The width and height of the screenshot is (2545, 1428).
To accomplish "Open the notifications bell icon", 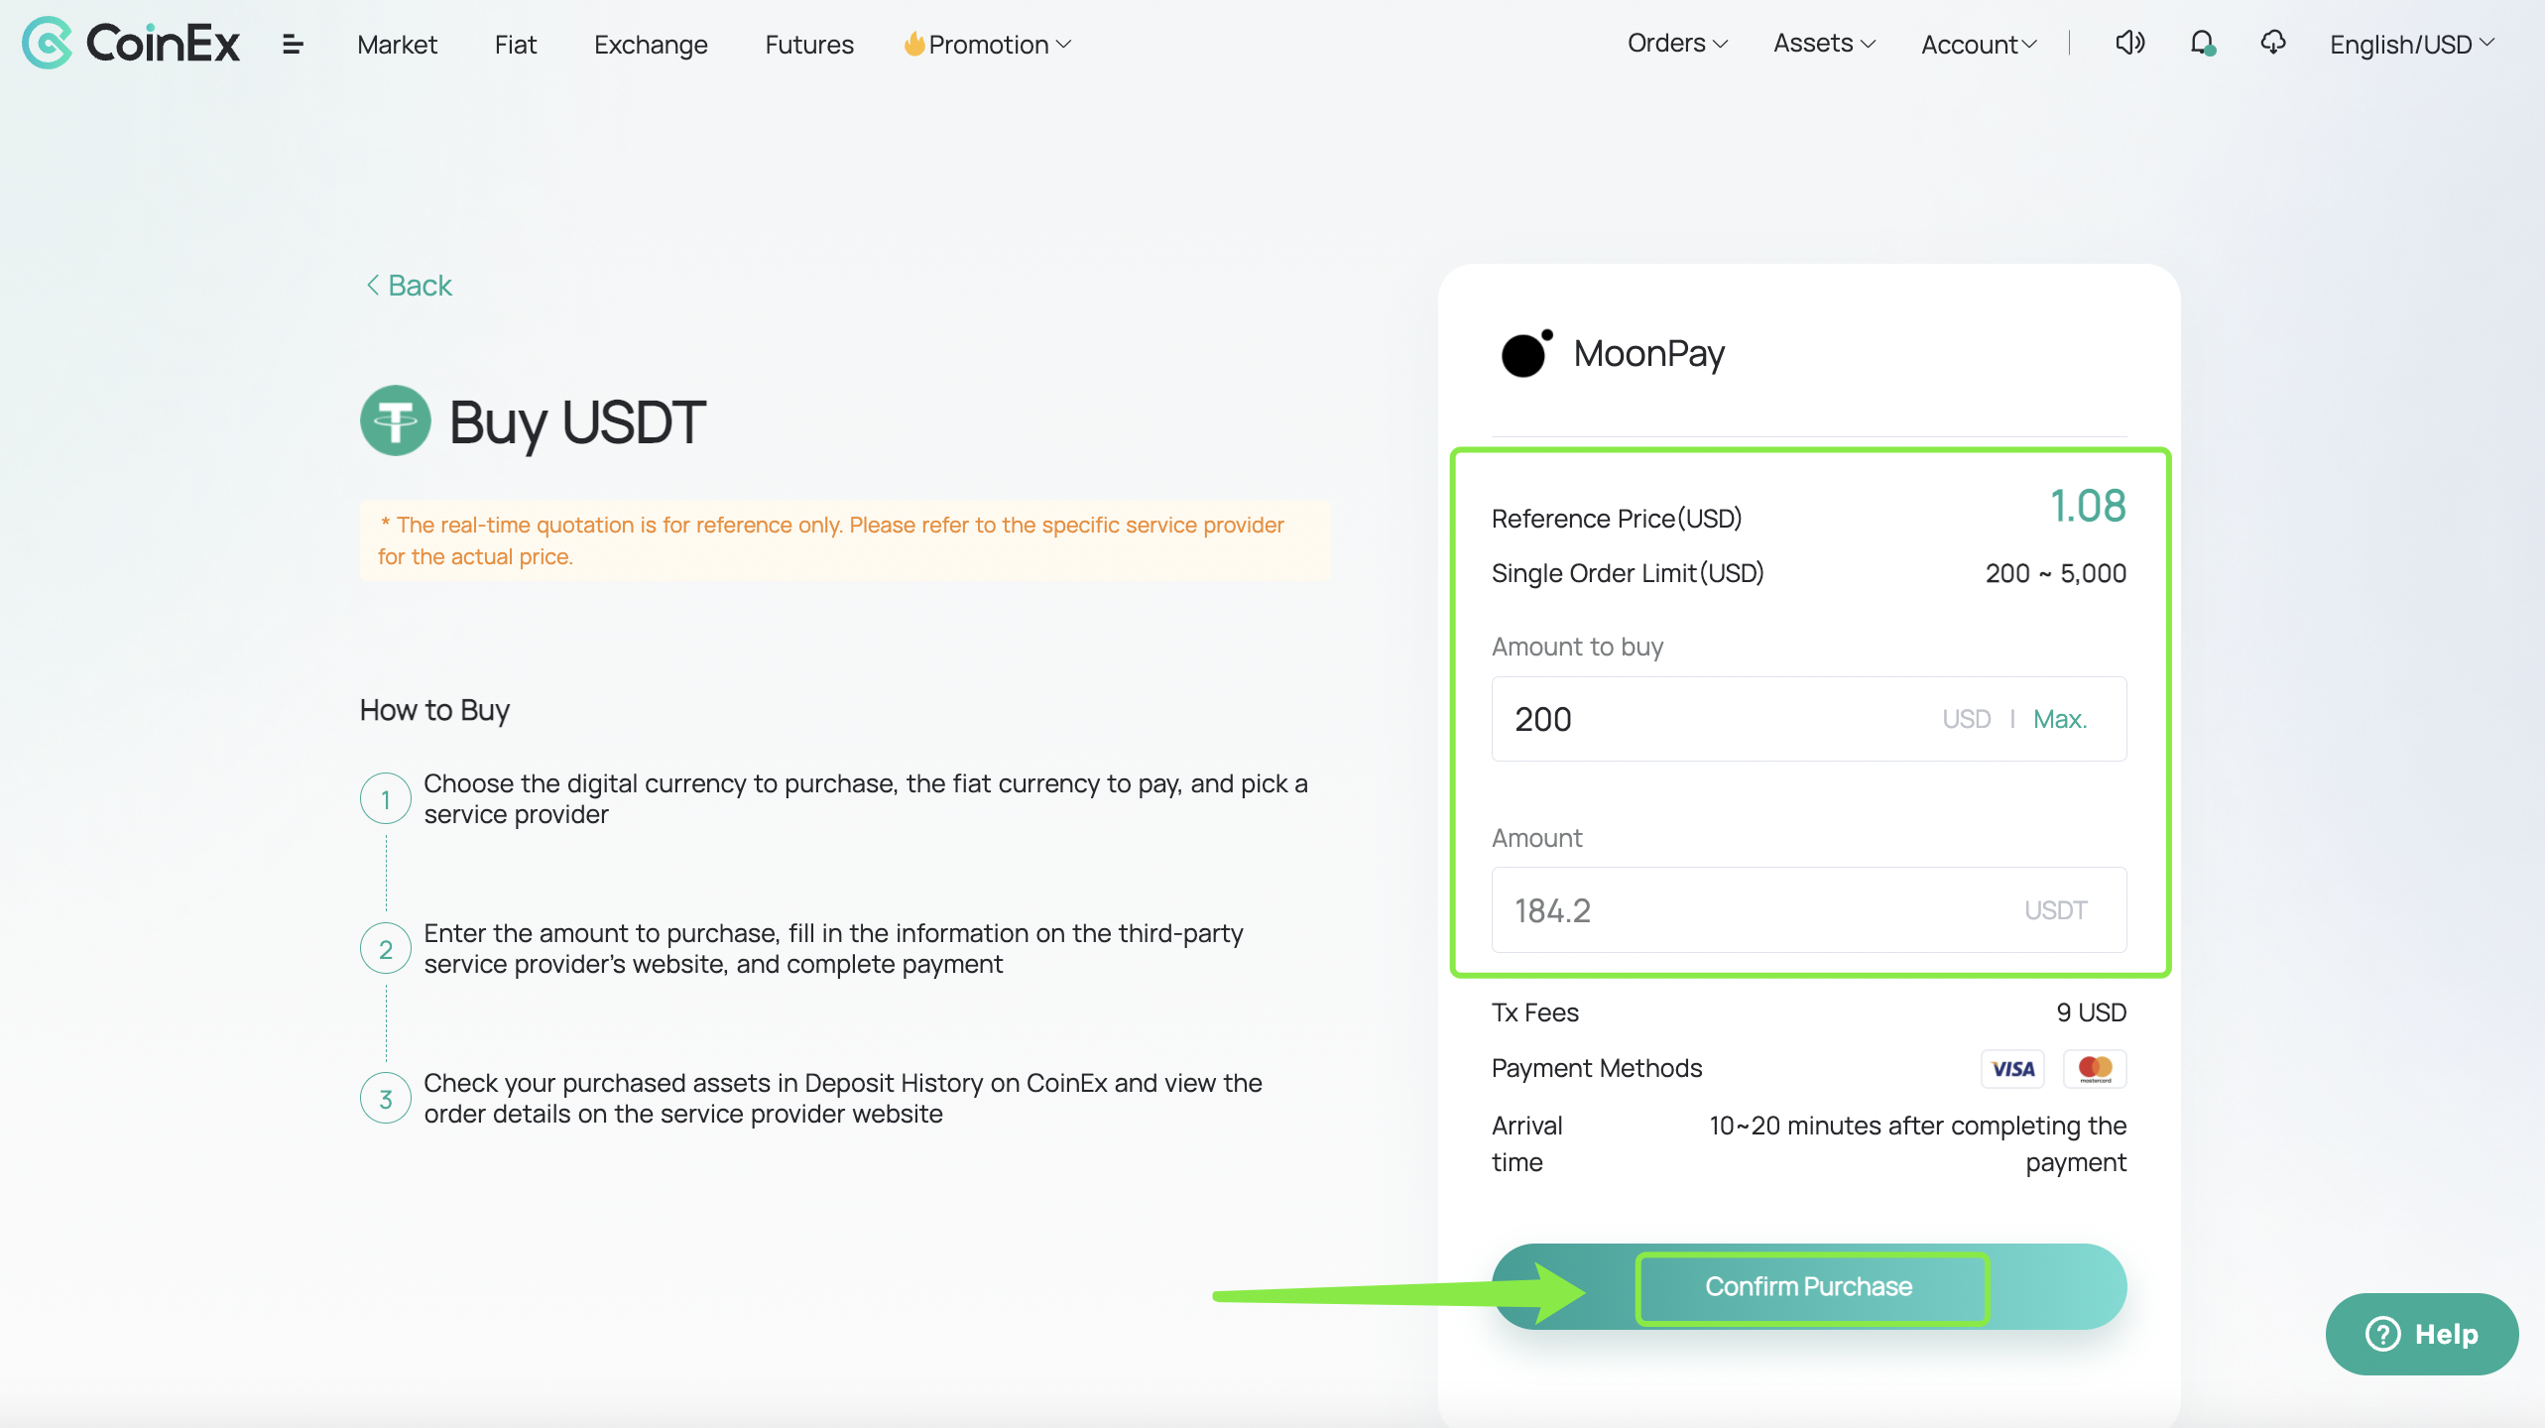I will pos(2203,43).
